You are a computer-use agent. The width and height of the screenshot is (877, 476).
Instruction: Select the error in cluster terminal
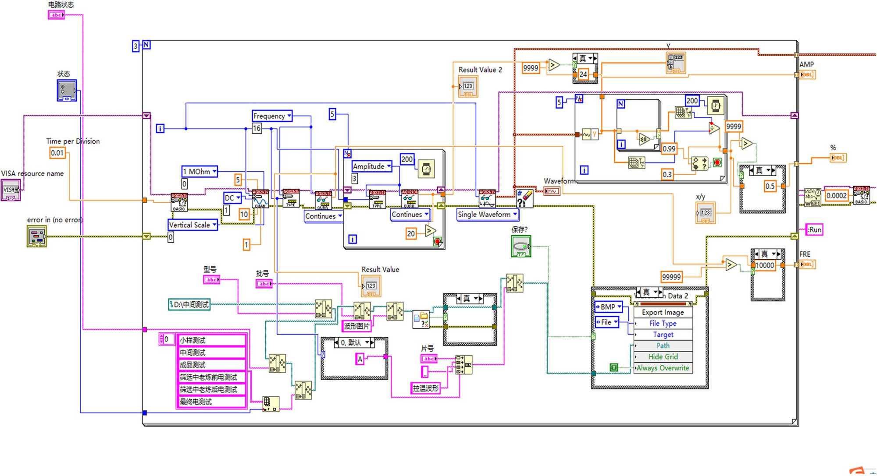click(x=36, y=236)
